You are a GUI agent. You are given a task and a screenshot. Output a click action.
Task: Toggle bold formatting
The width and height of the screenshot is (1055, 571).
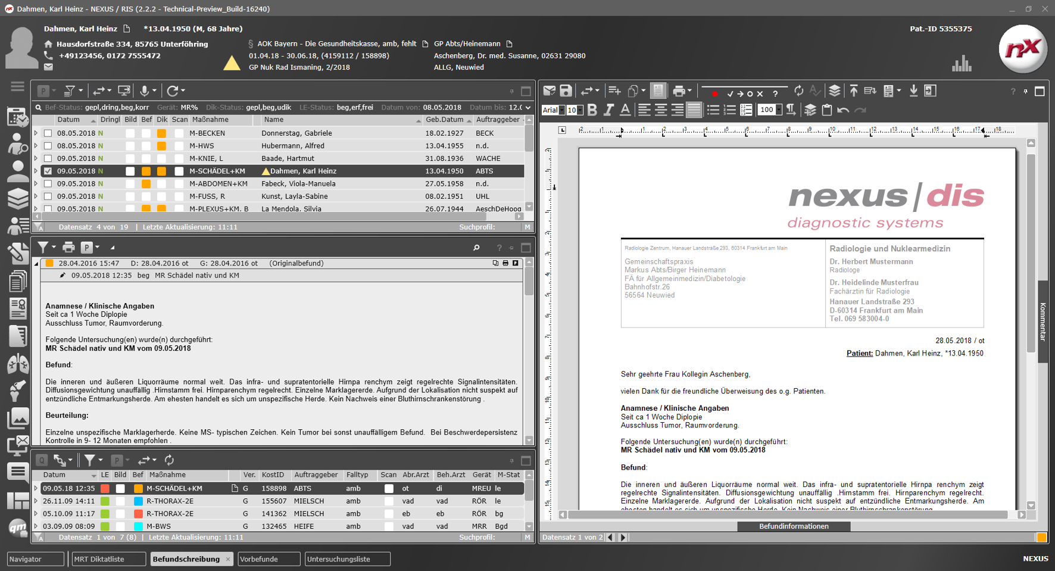(592, 110)
